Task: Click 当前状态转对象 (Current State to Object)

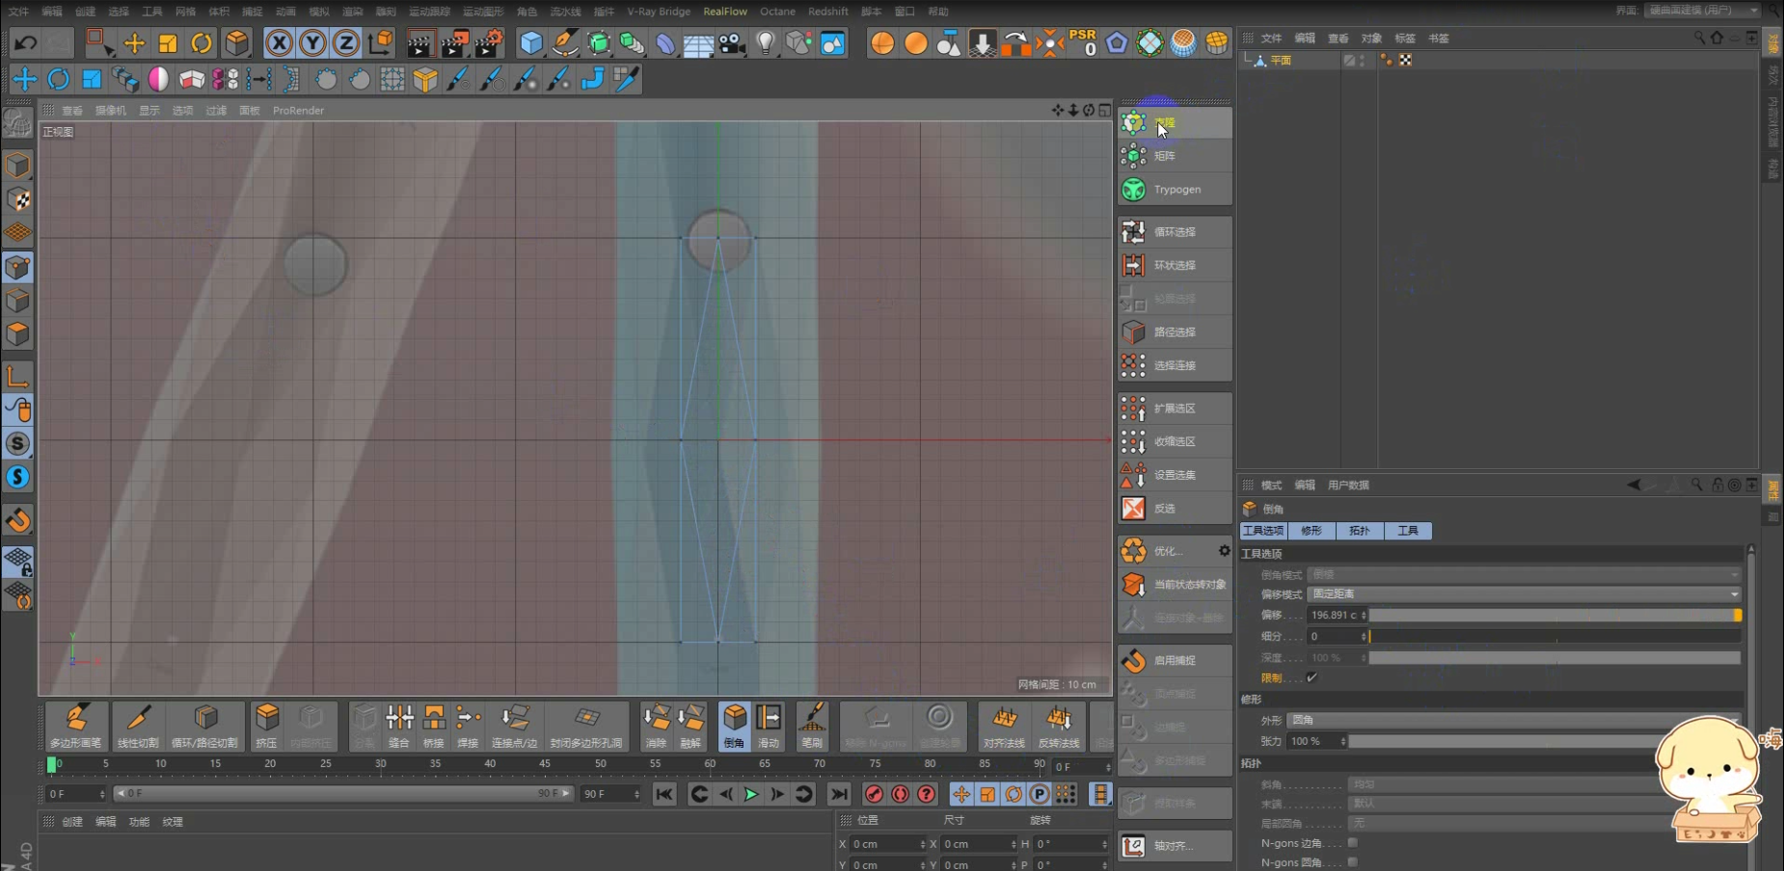Action: (1175, 585)
